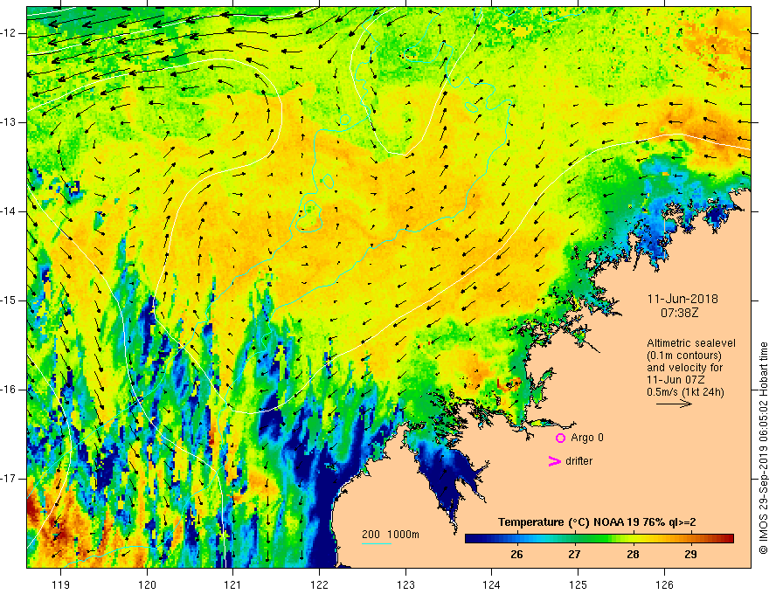Image resolution: width=769 pixels, height=594 pixels.
Task: Click longitude axis label 119
Action: point(61,584)
